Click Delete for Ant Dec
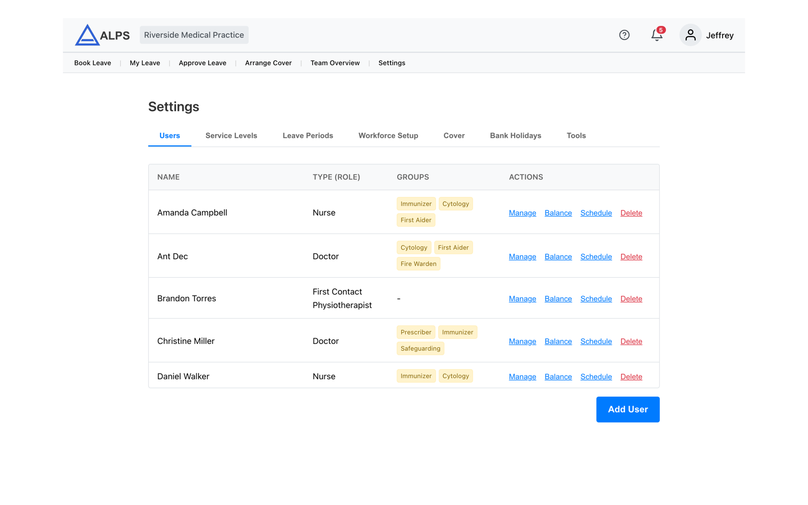 (x=631, y=256)
